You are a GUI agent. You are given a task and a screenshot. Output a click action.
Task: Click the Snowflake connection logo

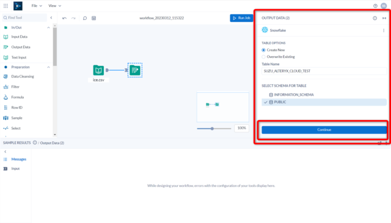(x=265, y=30)
